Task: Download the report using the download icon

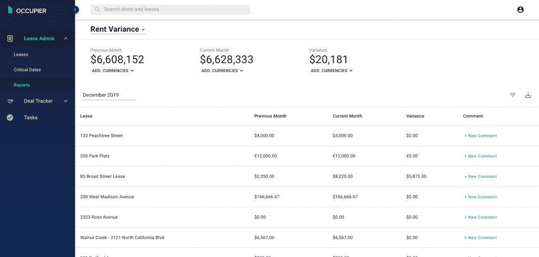Action: (x=528, y=95)
